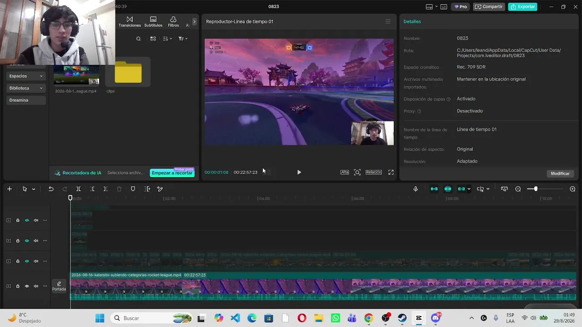The image size is (582, 327).
Task: Click the timeline insert-clip arrow icon
Action: coord(147,189)
